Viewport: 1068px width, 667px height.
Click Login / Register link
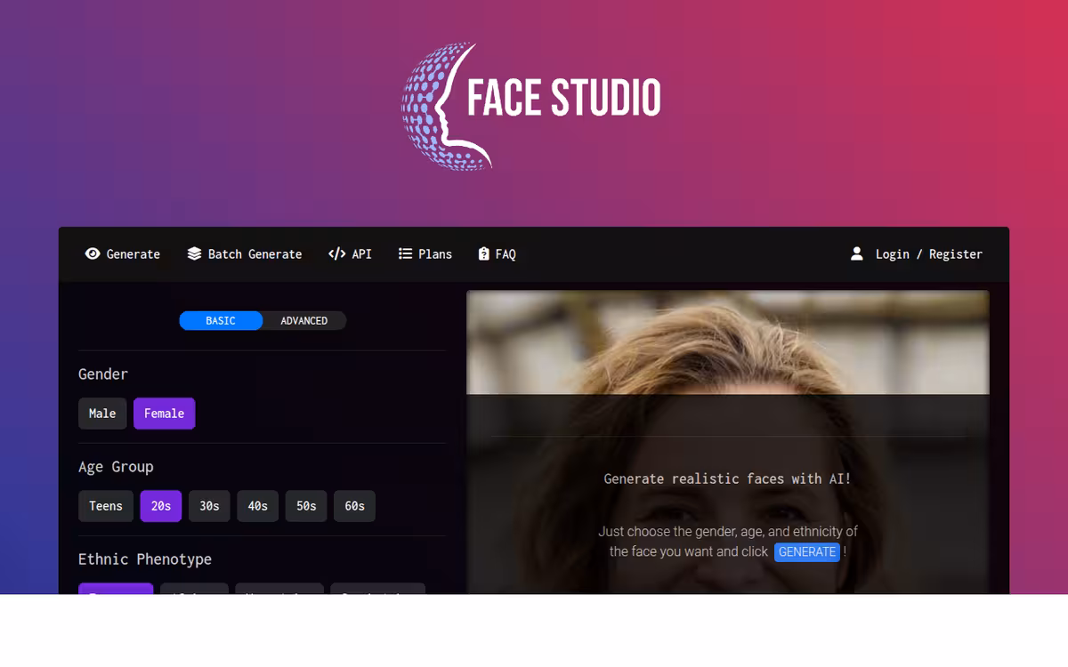tap(917, 254)
